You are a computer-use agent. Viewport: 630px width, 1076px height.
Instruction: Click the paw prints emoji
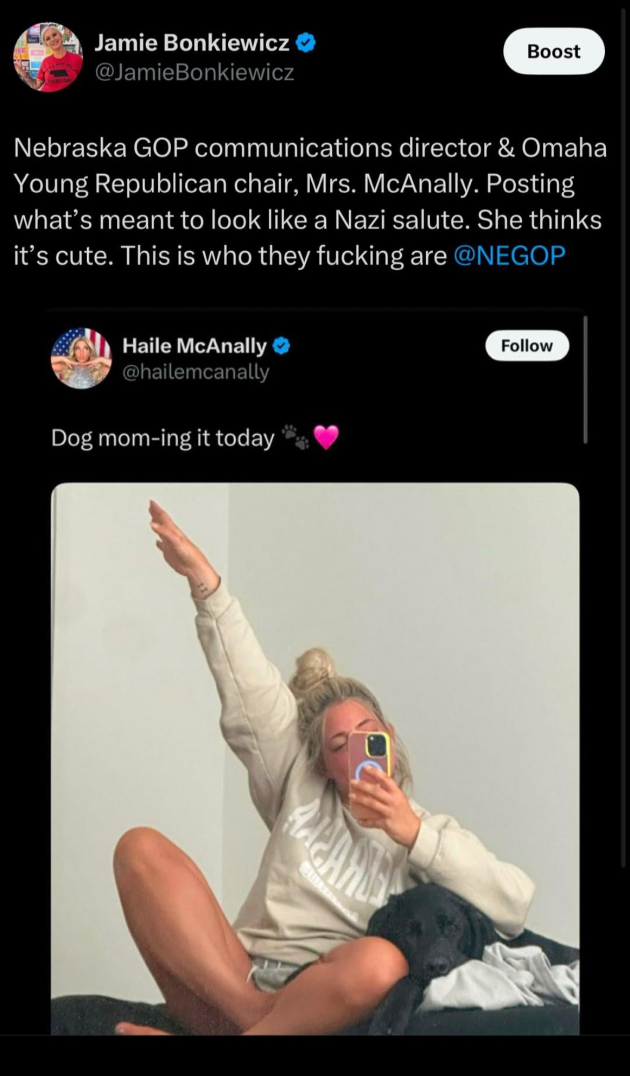click(296, 437)
